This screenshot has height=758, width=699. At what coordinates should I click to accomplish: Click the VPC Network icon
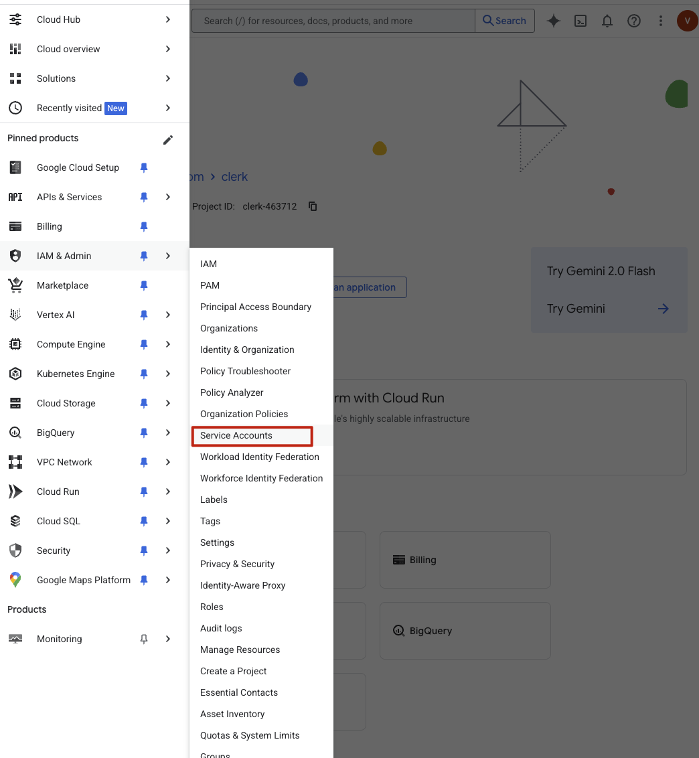(x=15, y=462)
